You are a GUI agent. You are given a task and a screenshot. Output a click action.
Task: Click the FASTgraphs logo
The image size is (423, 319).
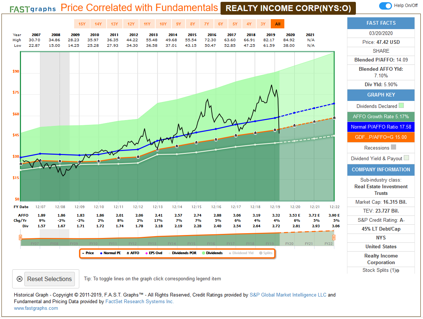pyautogui.click(x=33, y=10)
